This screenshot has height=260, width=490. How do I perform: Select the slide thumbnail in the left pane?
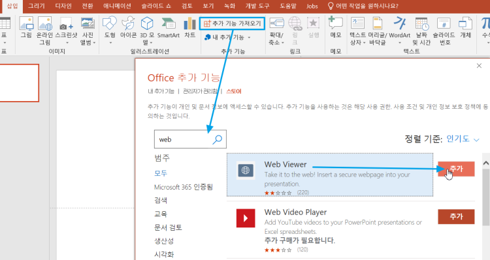point(19,83)
